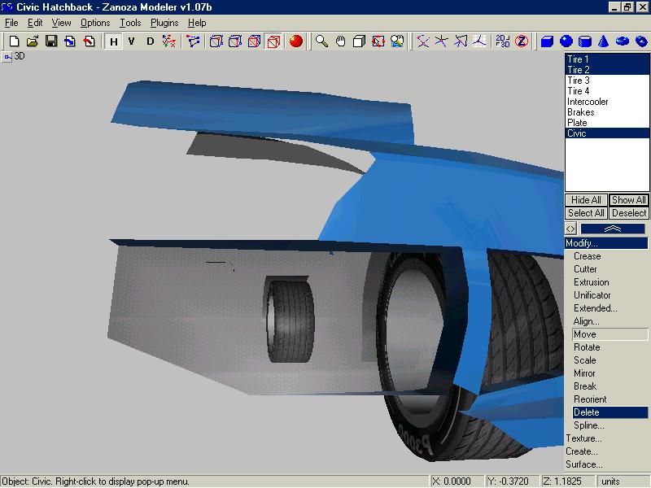Image resolution: width=651 pixels, height=488 pixels.
Task: Open file using folder icon
Action: pos(33,41)
